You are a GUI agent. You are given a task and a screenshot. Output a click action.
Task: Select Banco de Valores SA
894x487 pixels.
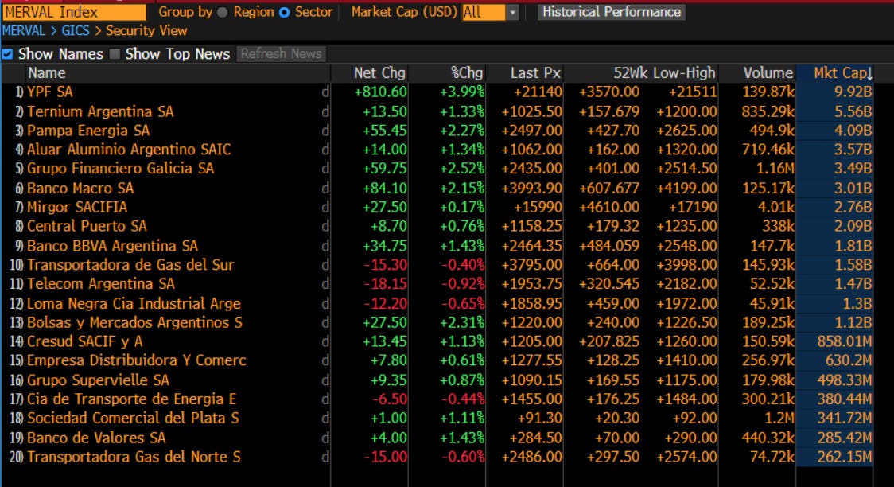point(96,438)
